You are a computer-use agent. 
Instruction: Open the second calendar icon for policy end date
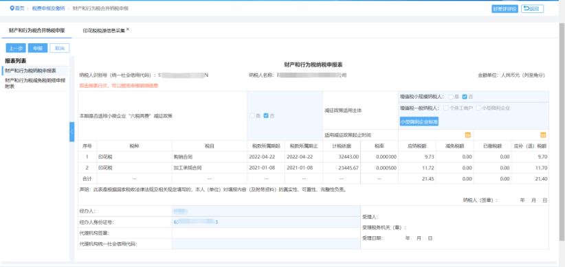[x=543, y=135]
